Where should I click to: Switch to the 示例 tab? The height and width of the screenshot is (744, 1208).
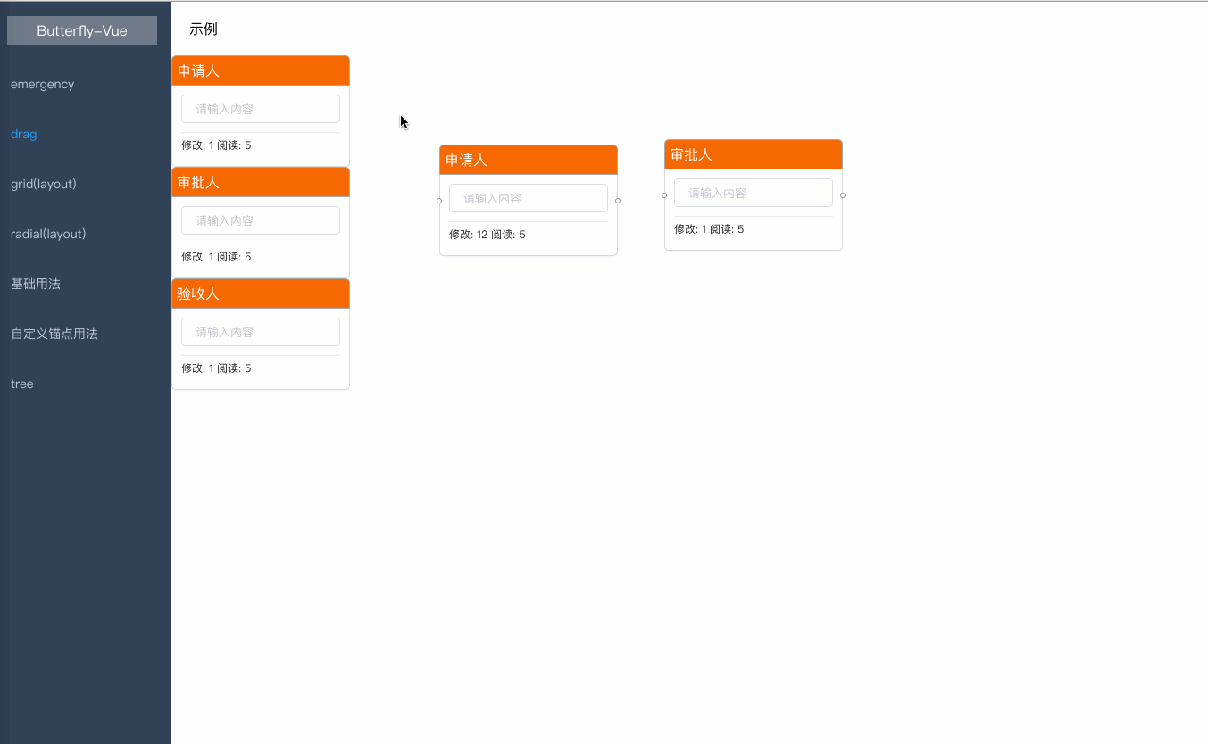point(205,29)
